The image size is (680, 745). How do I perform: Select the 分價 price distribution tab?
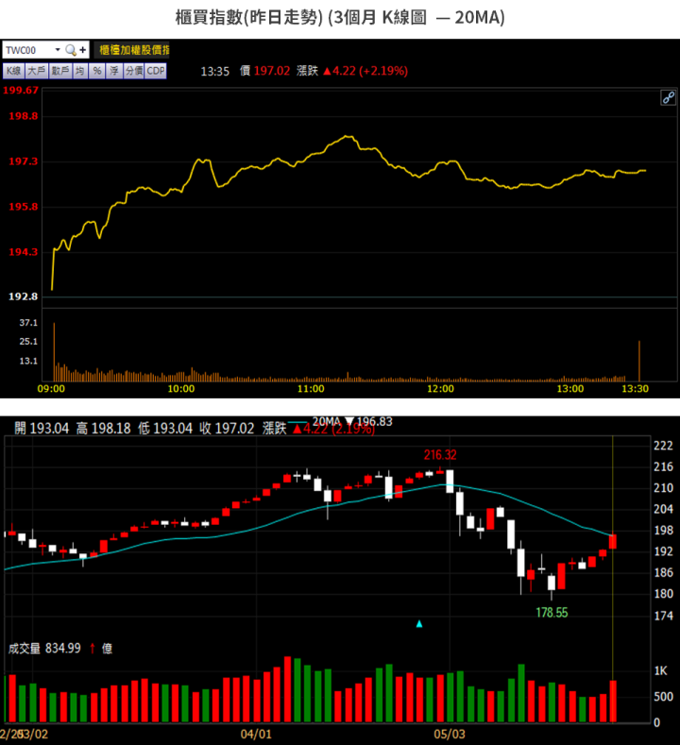[134, 71]
